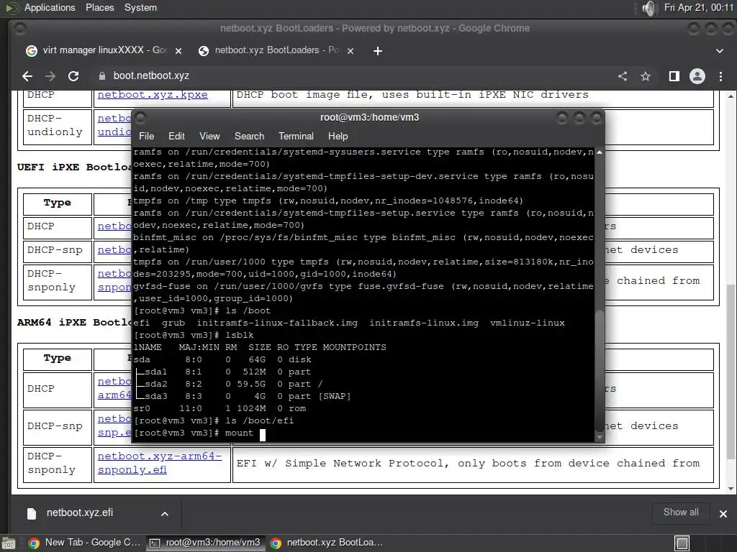Viewport: 737px width, 552px height.
Task: Click the terminal scrollbar thumb
Action: (x=600, y=370)
